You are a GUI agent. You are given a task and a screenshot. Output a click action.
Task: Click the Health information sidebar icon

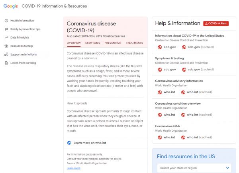[x=6, y=20]
